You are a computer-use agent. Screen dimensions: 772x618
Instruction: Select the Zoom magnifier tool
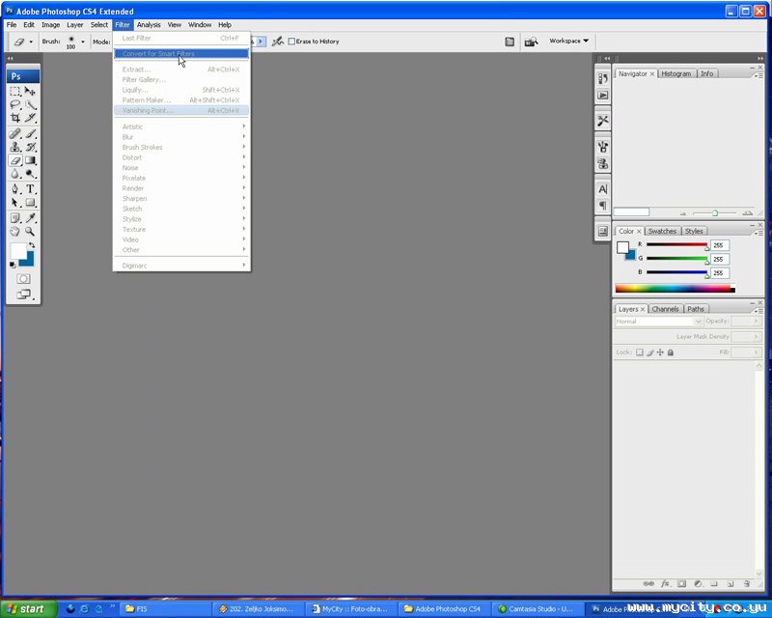30,231
